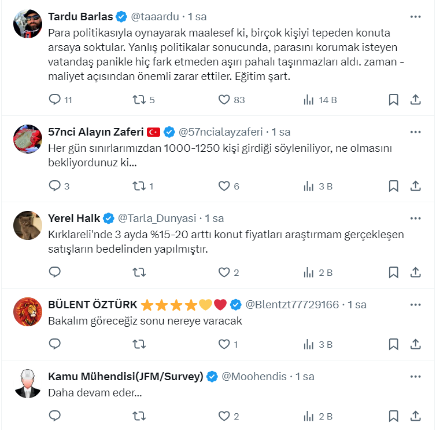This screenshot has width=436, height=430.
Task: Like the Tardu Barlas tweet
Action: pos(224,100)
